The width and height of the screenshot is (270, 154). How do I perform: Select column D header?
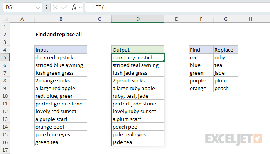(138, 19)
